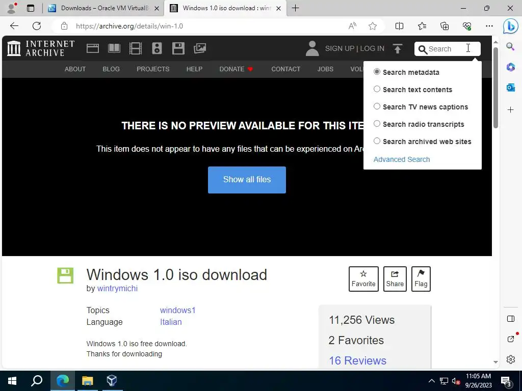522x391 pixels.
Task: Open the sidebar settings gear
Action: pos(510,359)
